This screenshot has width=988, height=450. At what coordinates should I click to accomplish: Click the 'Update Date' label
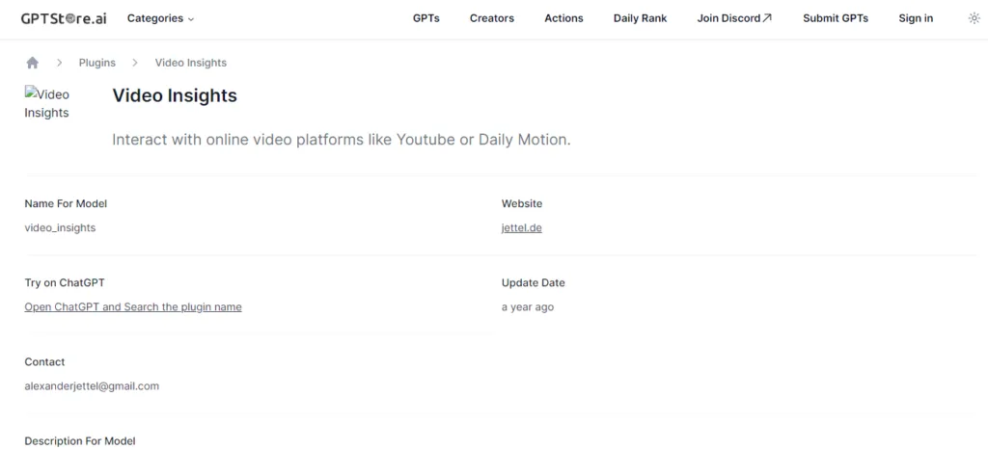533,282
